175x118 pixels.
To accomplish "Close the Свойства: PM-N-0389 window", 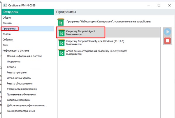I will click(x=169, y=5).
